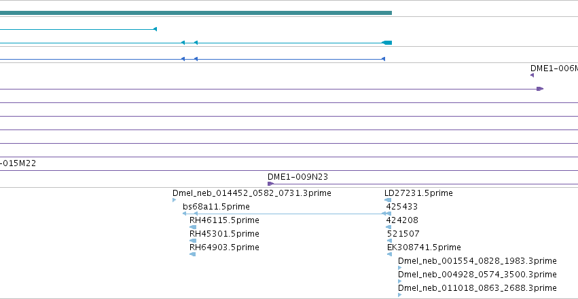Click the short cyan transcript's end arrow

(x=155, y=29)
